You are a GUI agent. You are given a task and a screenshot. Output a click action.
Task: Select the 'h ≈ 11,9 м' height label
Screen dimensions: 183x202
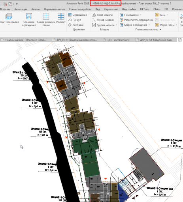pos(174,146)
